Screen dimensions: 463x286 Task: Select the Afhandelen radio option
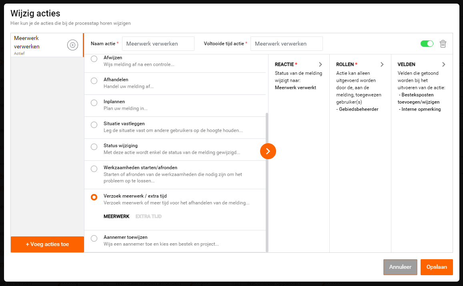click(x=94, y=81)
